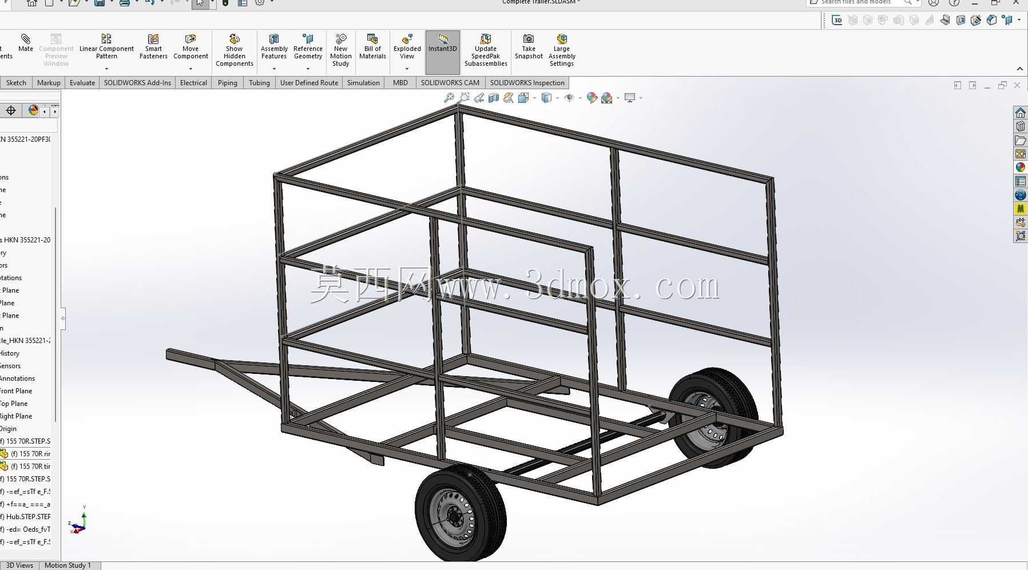The image size is (1028, 570).
Task: Click the Options gear icon
Action: [x=260, y=2]
